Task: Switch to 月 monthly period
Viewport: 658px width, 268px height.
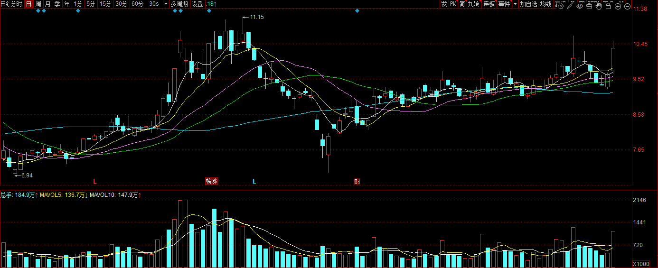Action: click(x=48, y=4)
